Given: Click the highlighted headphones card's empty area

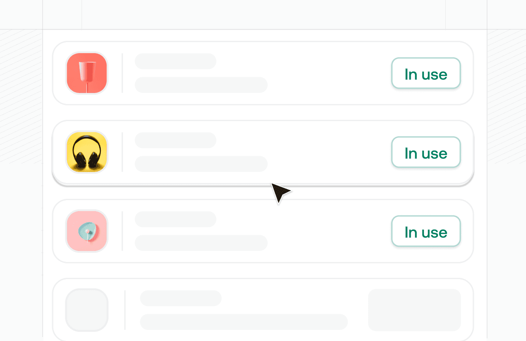Looking at the screenshot, I should tap(329, 152).
